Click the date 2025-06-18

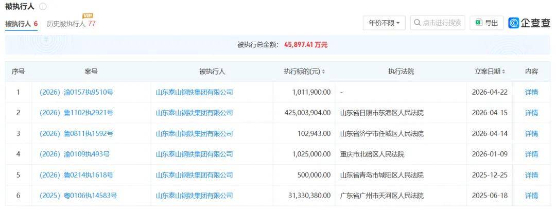(x=490, y=196)
